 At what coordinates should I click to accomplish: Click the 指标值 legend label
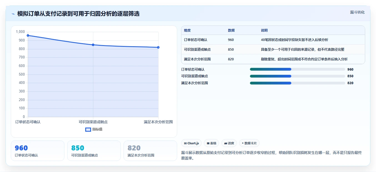(x=97, y=129)
